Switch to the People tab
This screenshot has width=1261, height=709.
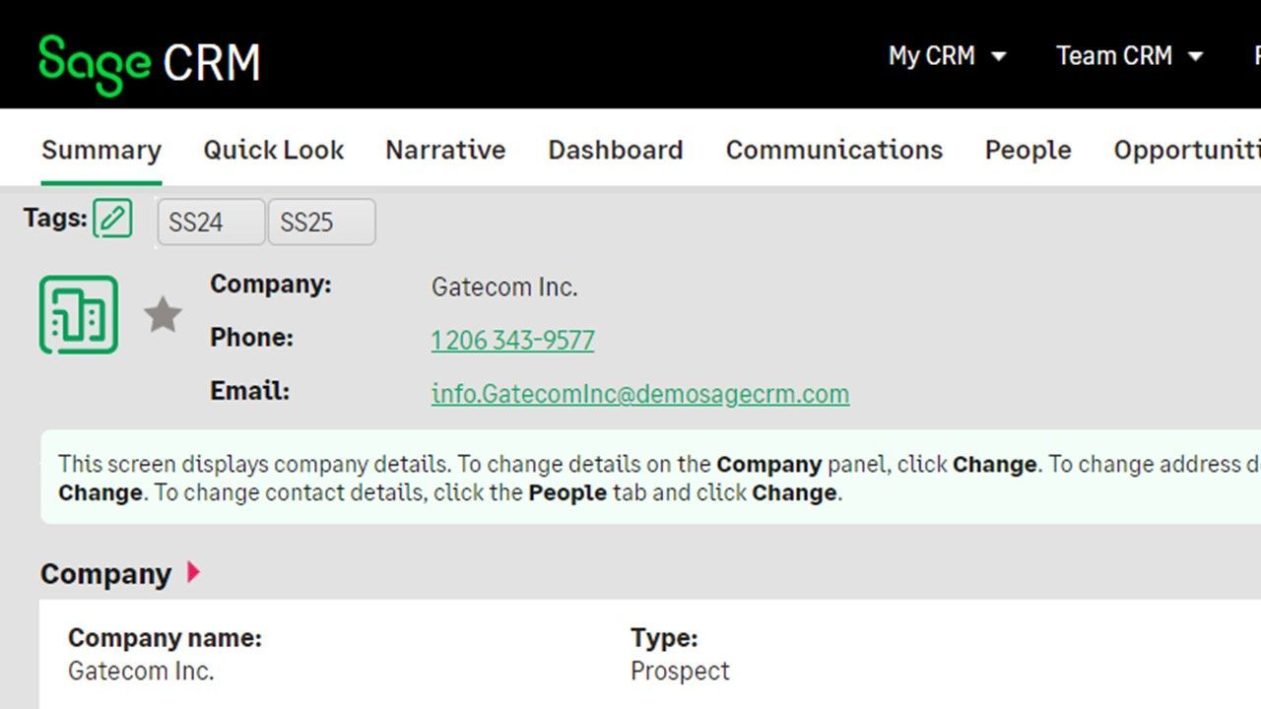click(x=1028, y=150)
